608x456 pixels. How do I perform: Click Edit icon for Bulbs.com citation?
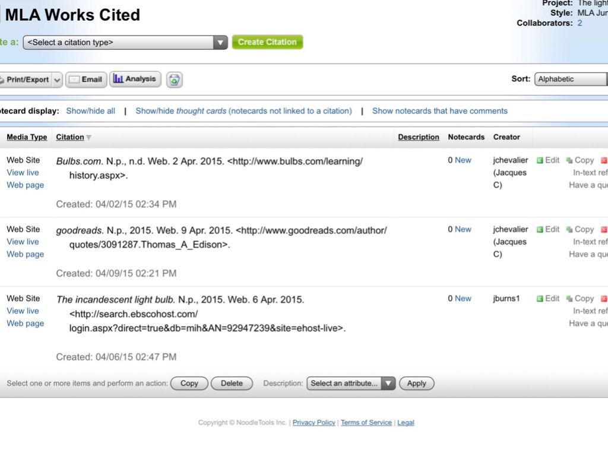(540, 160)
